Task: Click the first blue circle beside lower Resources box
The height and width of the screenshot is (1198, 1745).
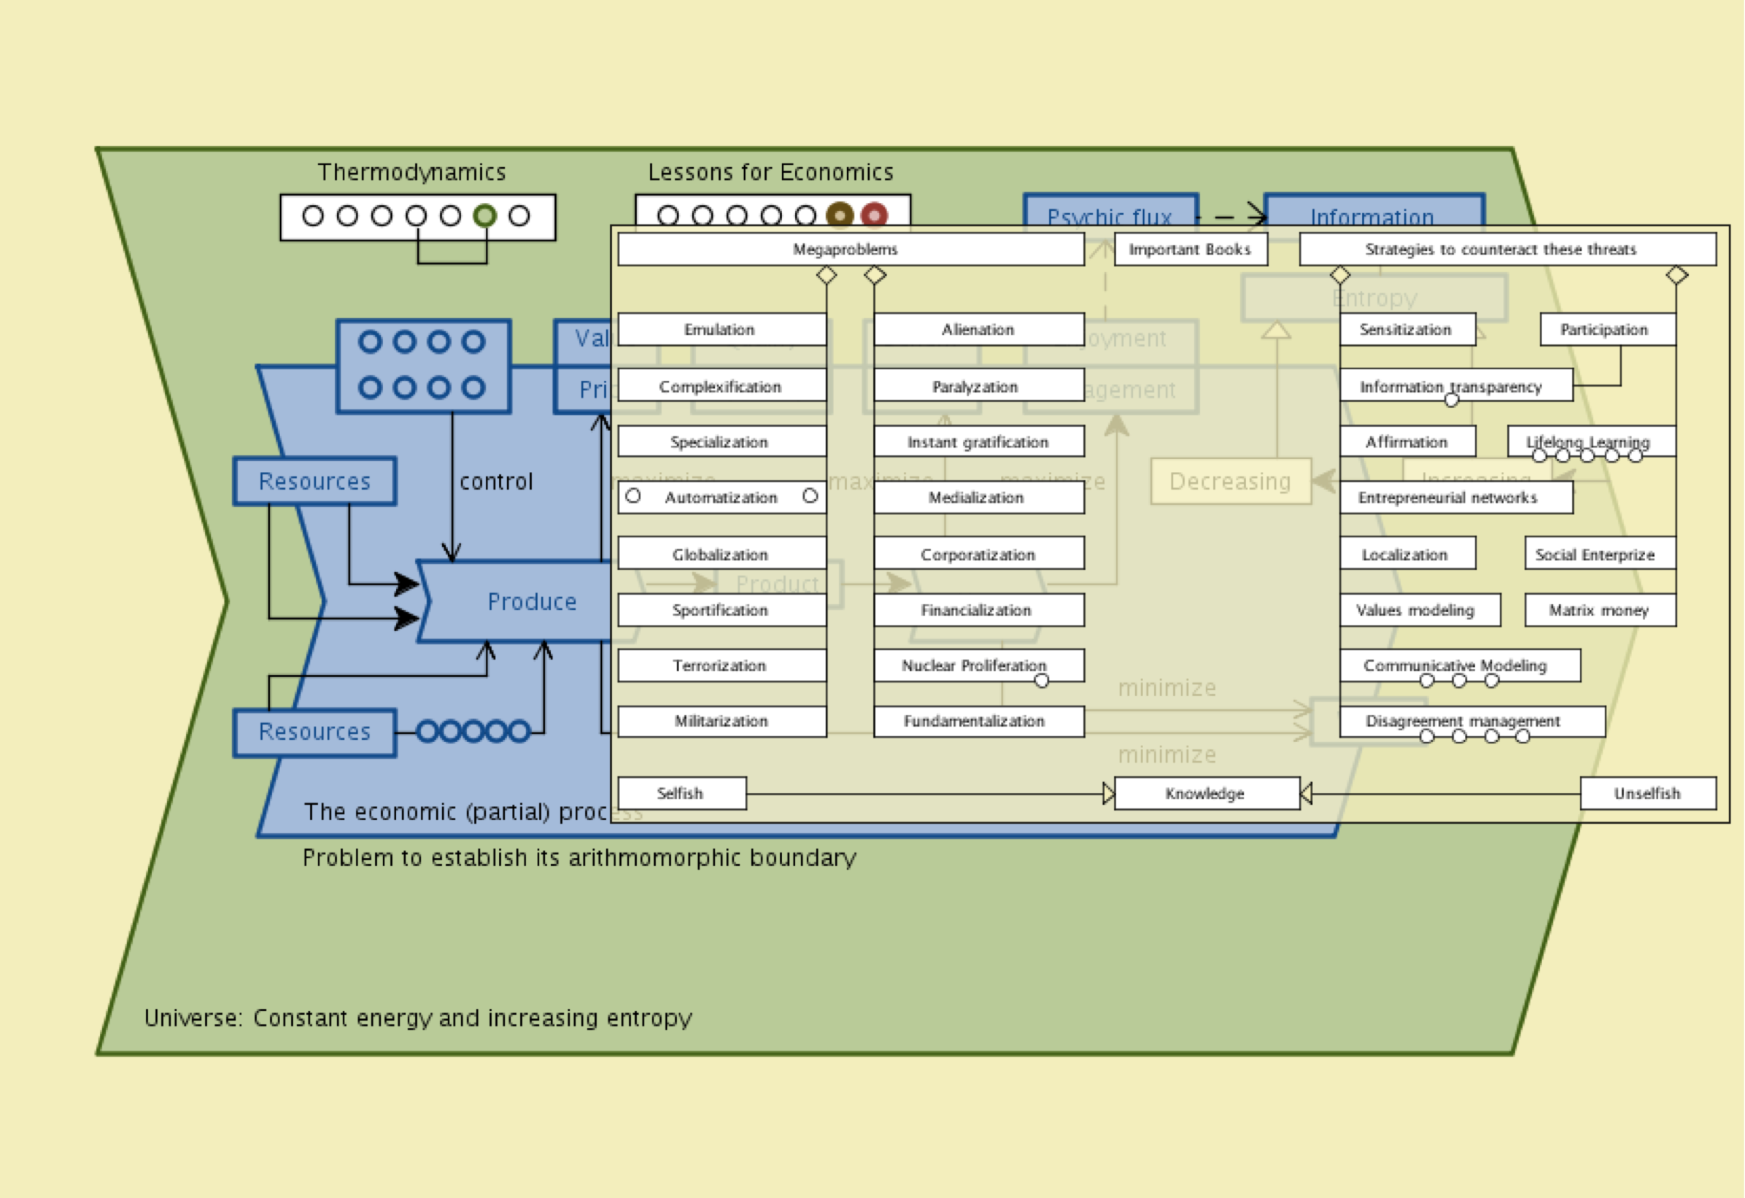Action: pos(427,731)
